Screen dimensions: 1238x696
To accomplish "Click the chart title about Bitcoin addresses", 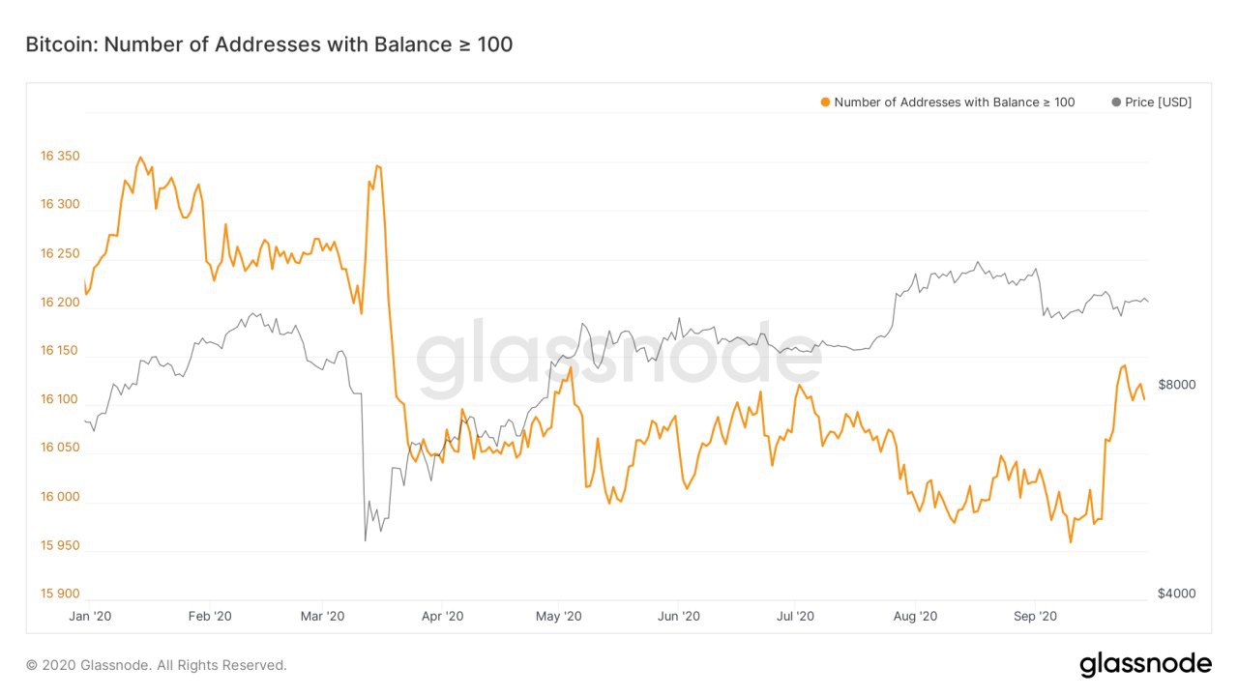I will (269, 44).
